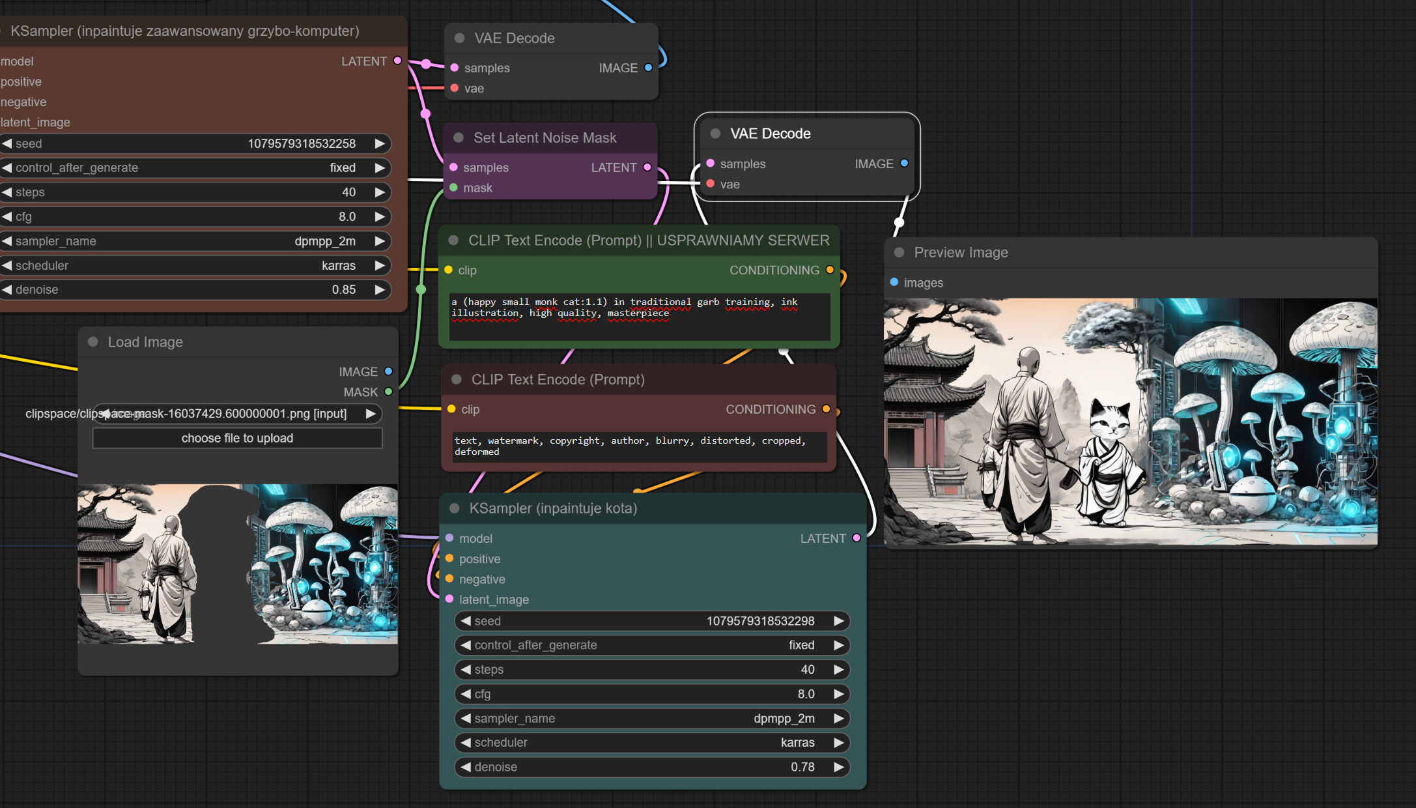
Task: Collapse the Preview Image node via its dot
Action: click(899, 252)
